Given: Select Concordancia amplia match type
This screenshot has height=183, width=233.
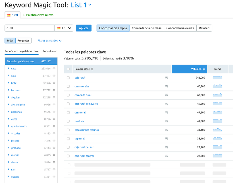Looking at the screenshot, I should pos(113,28).
